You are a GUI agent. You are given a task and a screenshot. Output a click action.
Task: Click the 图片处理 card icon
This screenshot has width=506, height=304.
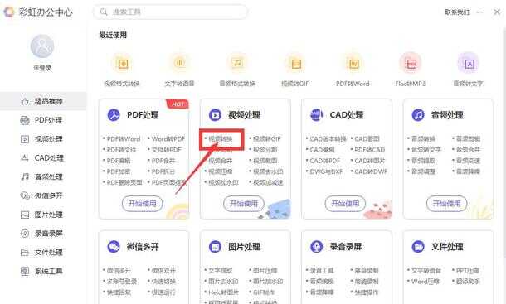[215, 247]
